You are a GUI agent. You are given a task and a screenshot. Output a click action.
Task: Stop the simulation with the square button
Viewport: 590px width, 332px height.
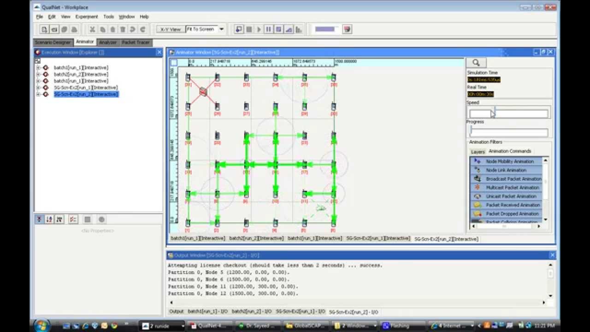[x=249, y=30]
